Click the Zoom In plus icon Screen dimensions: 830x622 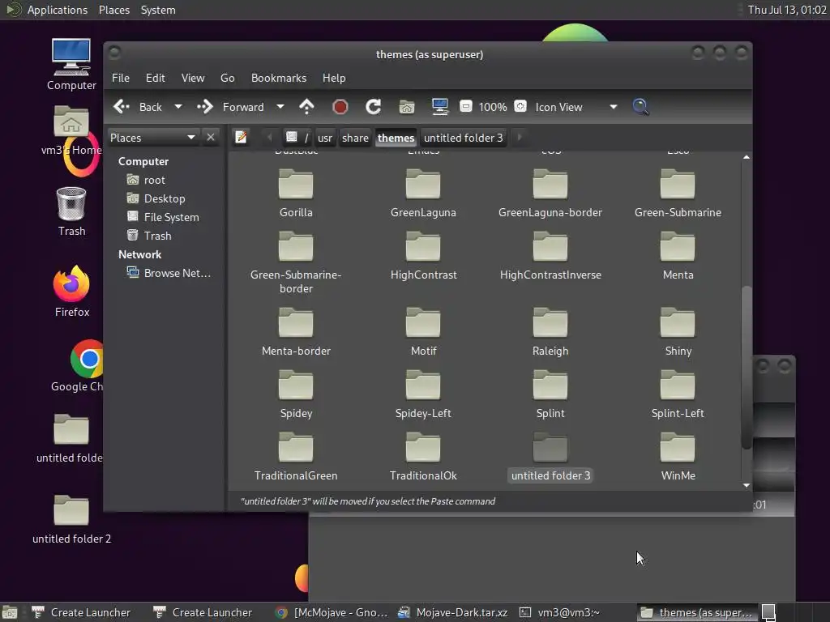[520, 107]
